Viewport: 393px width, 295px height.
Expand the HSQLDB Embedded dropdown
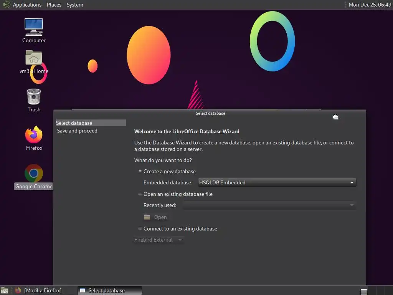point(277,182)
